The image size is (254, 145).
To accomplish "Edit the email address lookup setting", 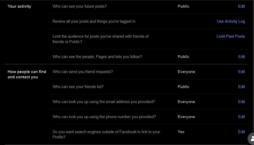I will click(x=241, y=102).
